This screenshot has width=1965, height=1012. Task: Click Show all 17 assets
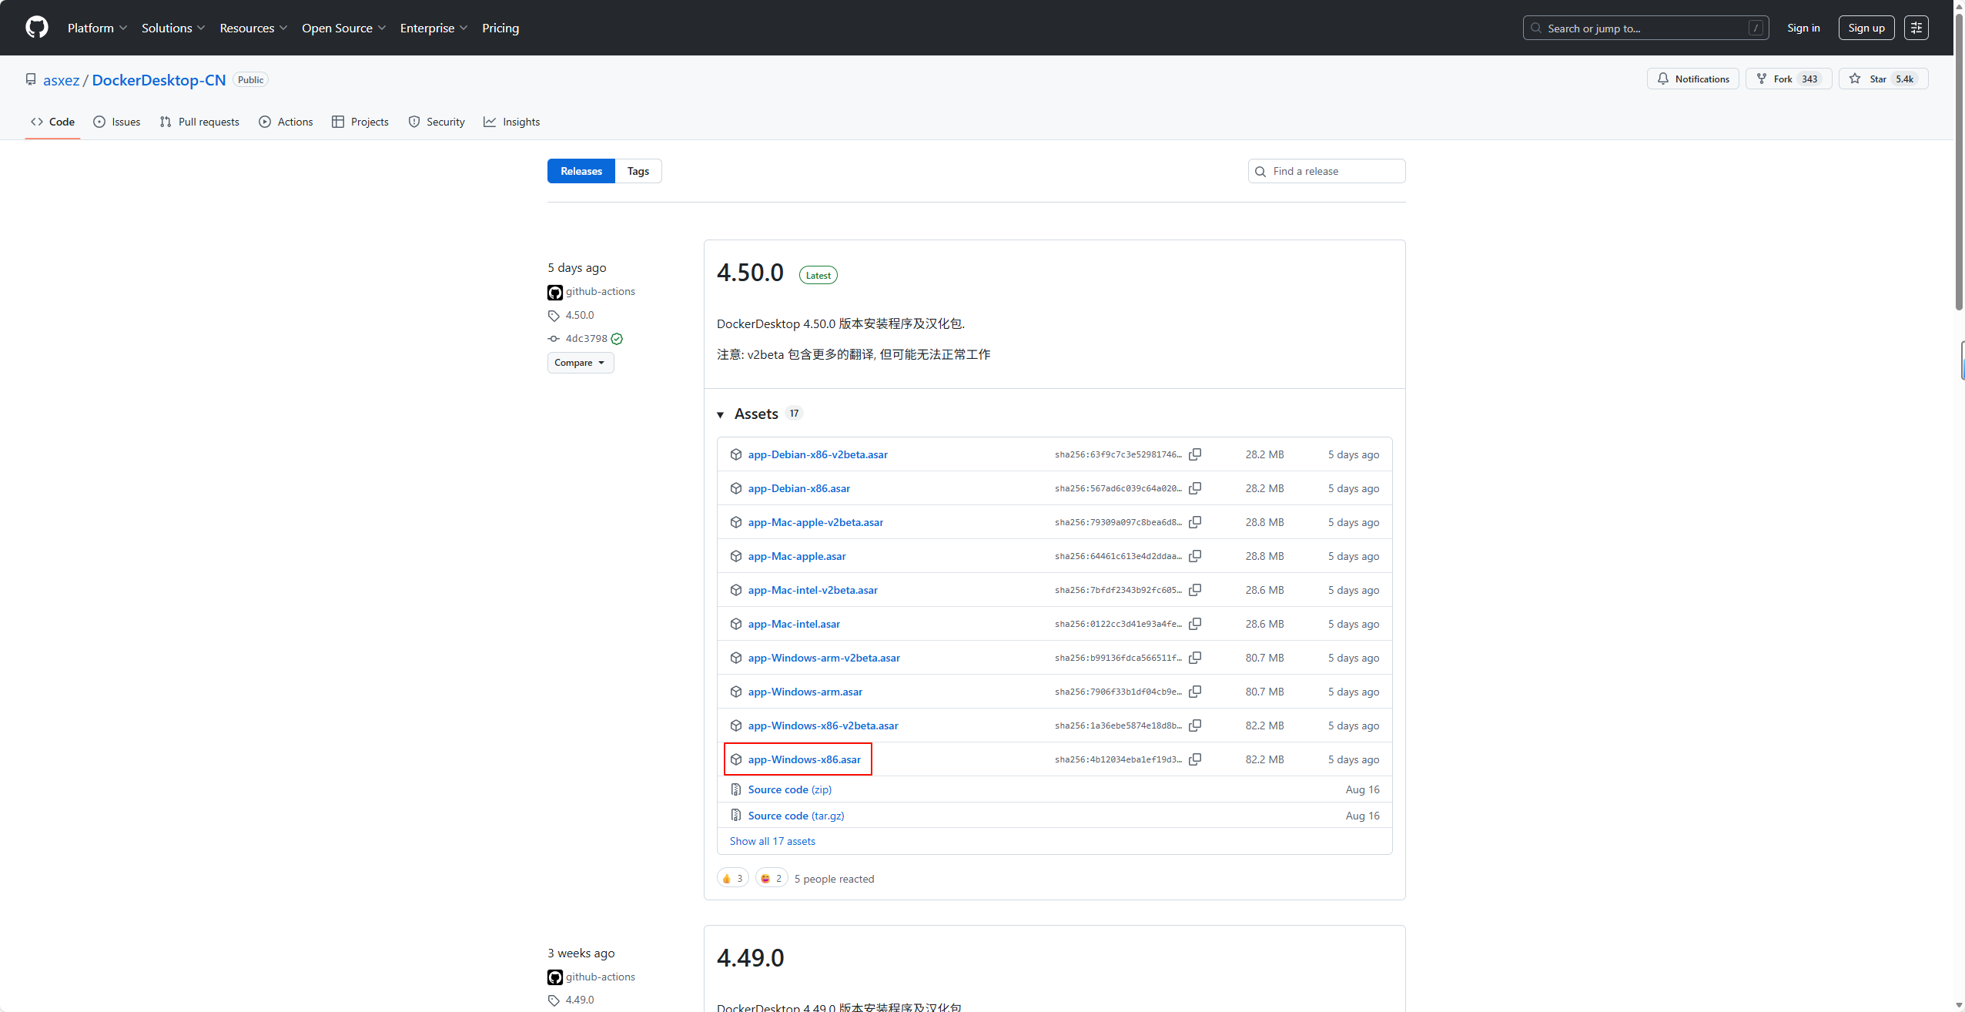[x=772, y=841]
